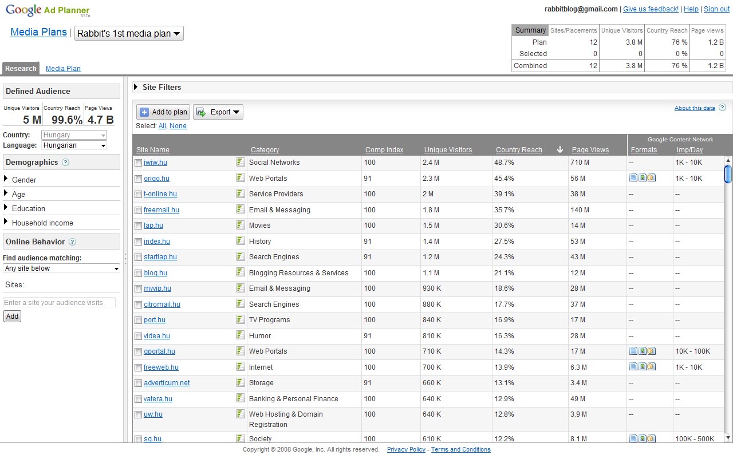Open help icon next to Demographics

pos(65,163)
